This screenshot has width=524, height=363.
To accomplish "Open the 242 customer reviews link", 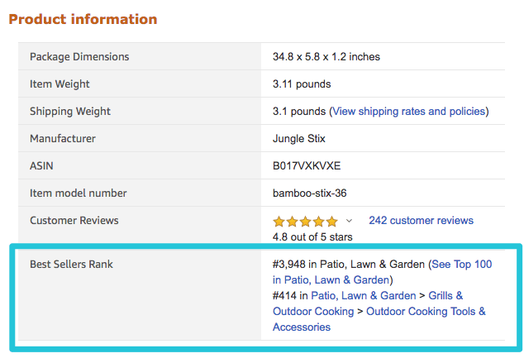I will point(421,221).
